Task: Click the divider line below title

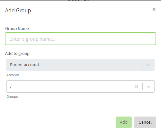Action: point(80,20)
